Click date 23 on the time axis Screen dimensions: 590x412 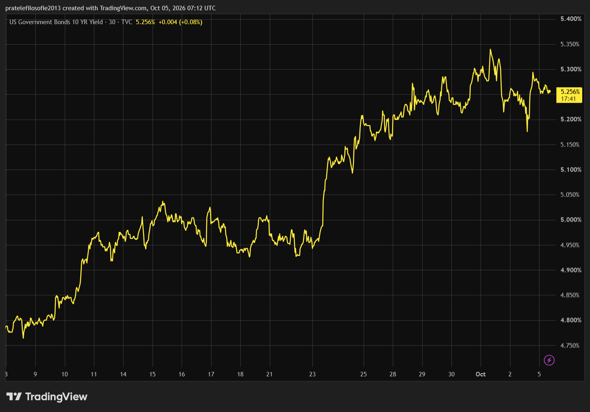[x=312, y=374]
